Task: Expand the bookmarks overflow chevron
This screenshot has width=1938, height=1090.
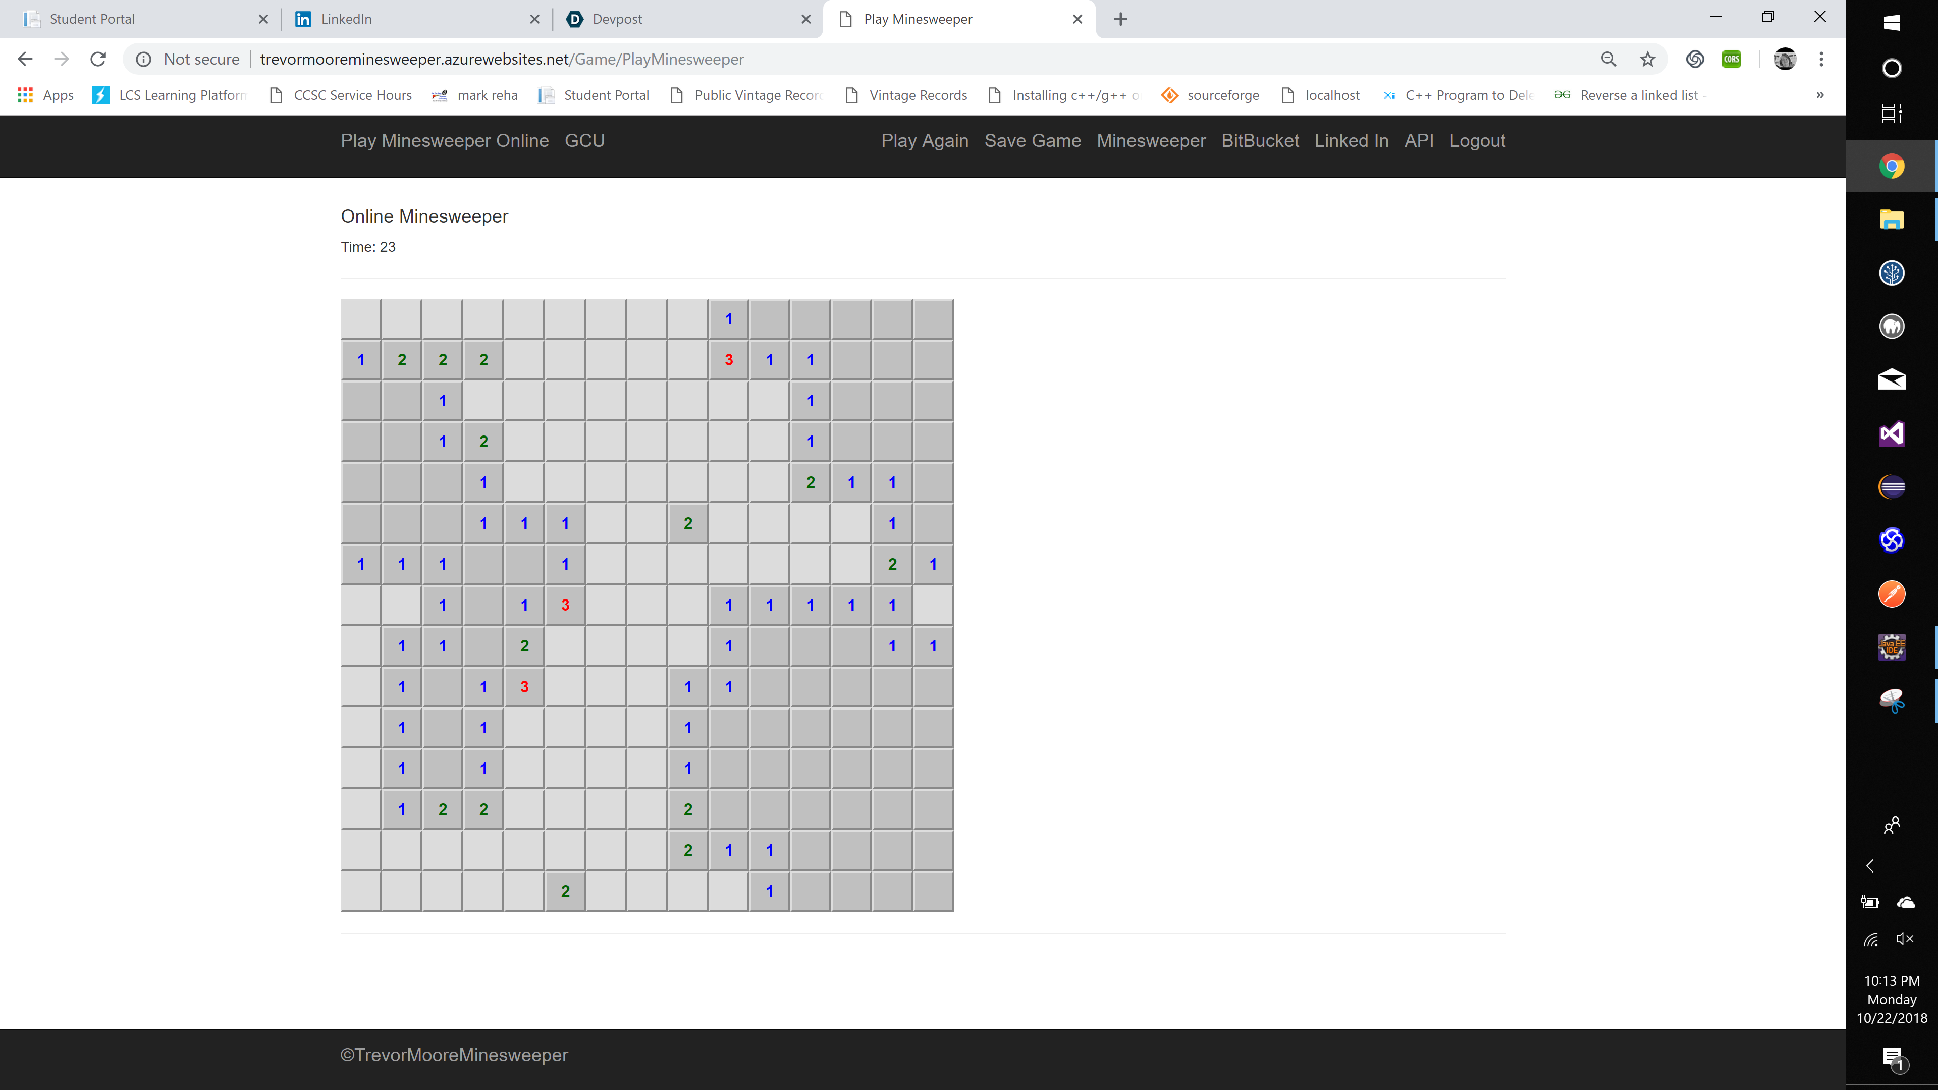Action: (x=1820, y=95)
